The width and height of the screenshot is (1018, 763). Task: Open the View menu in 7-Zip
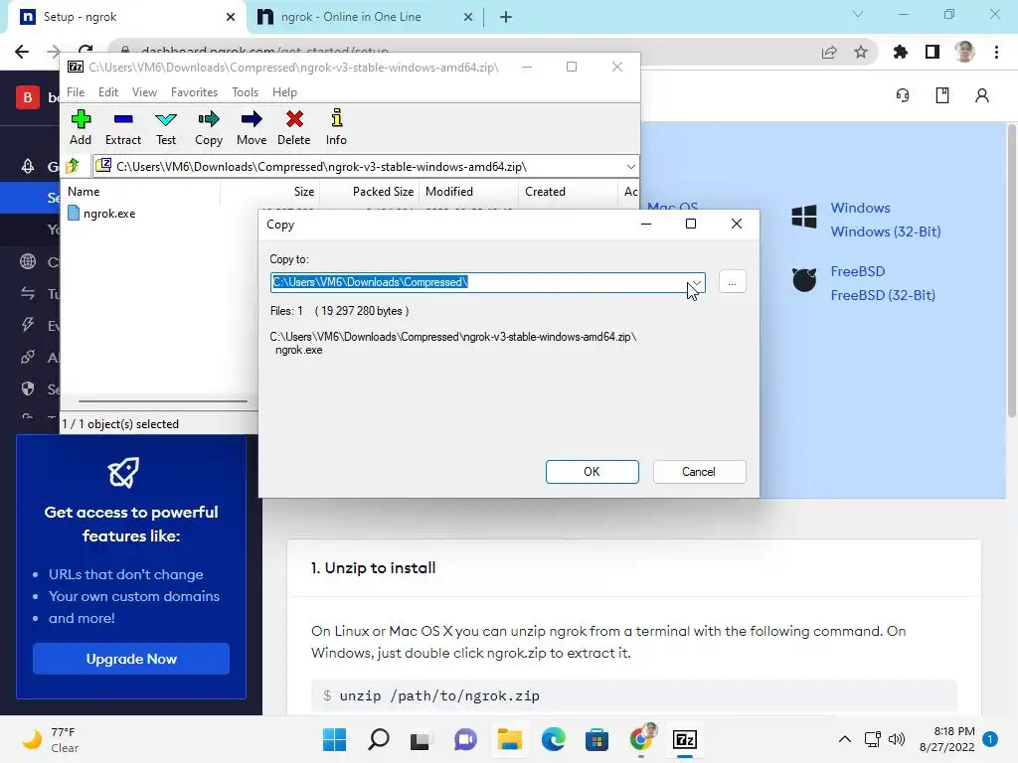tap(144, 92)
